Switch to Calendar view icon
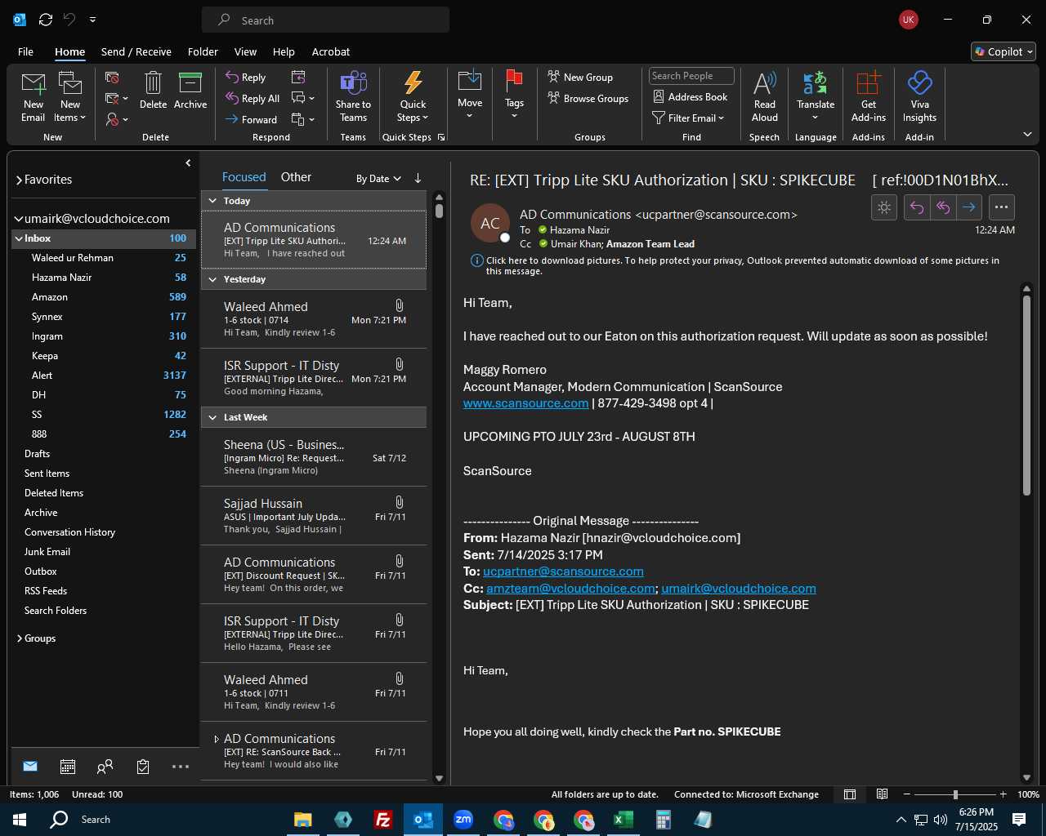Viewport: 1046px width, 836px height. tap(68, 767)
